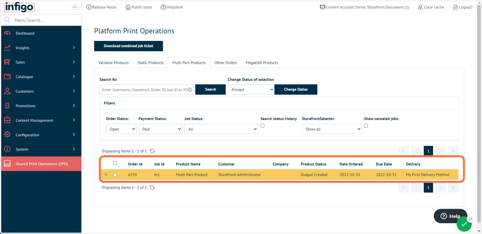
Task: Click the Search for input field
Action: click(x=147, y=90)
